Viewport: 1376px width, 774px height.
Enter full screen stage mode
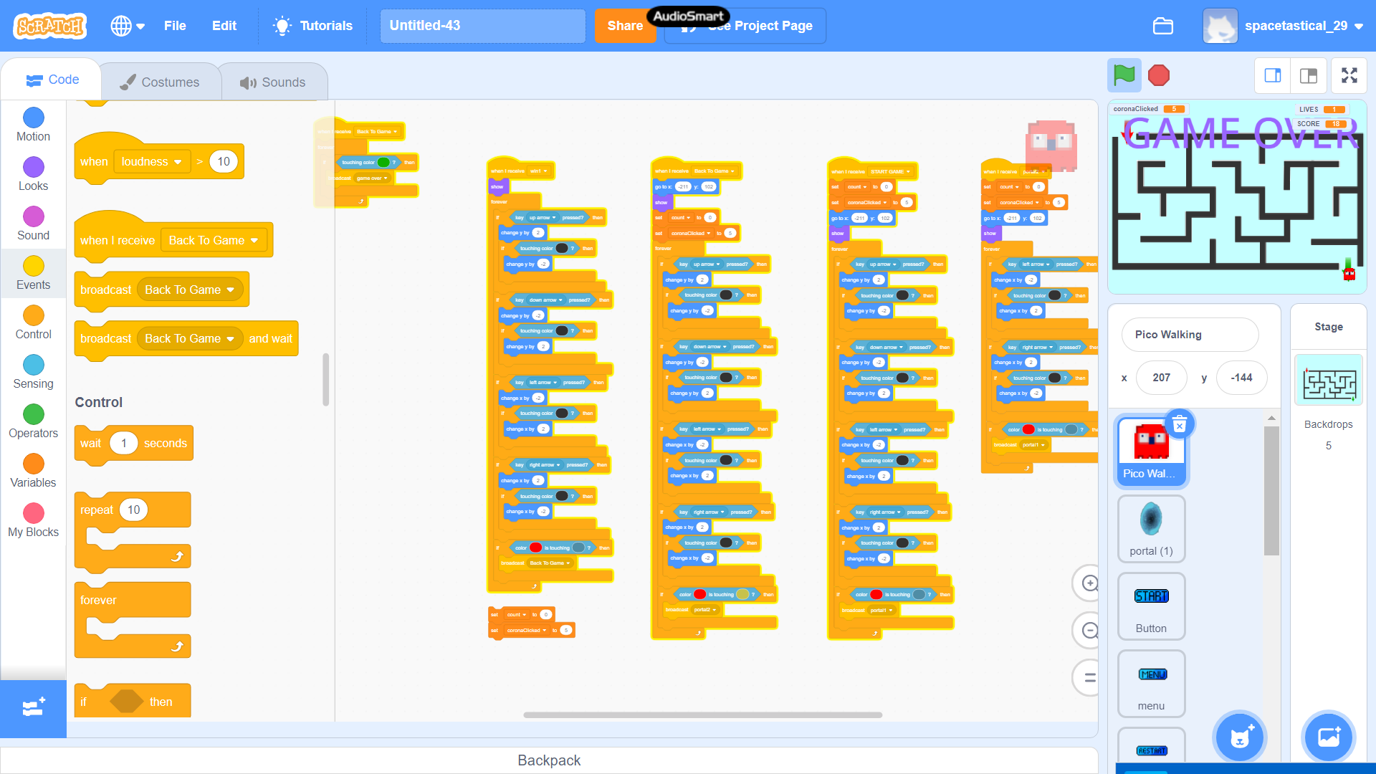pos(1349,75)
